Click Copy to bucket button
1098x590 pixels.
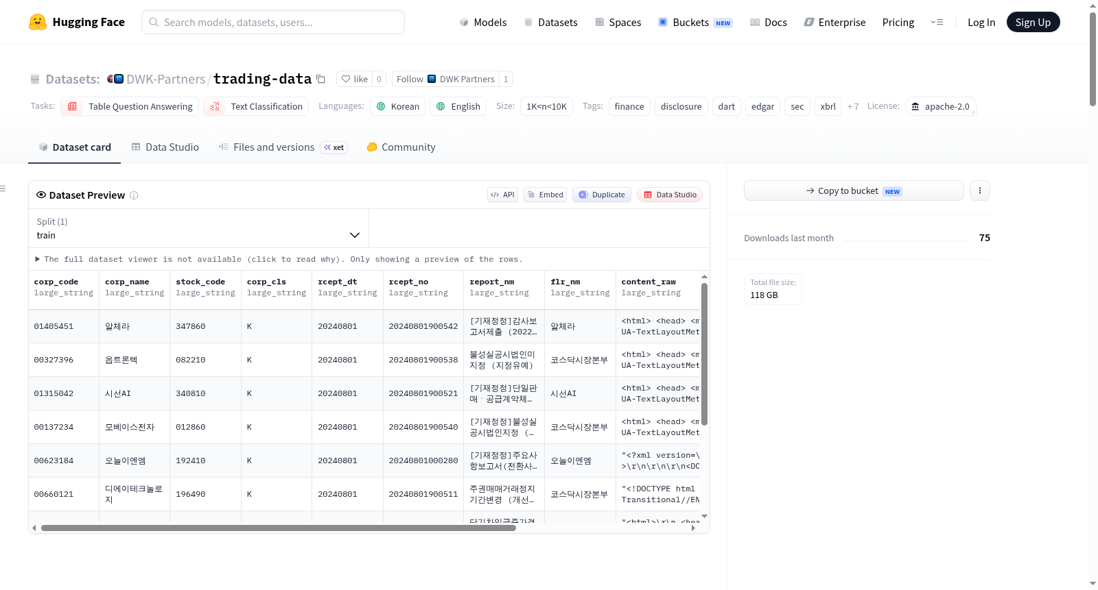click(x=854, y=190)
